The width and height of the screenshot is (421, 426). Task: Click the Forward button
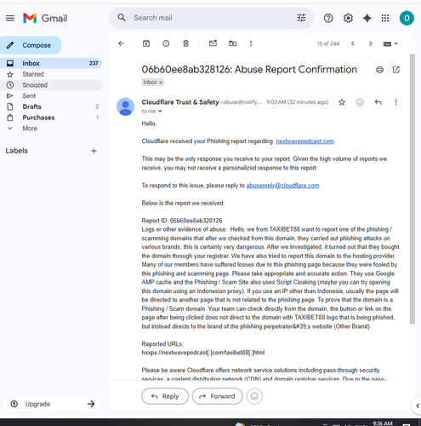[218, 396]
